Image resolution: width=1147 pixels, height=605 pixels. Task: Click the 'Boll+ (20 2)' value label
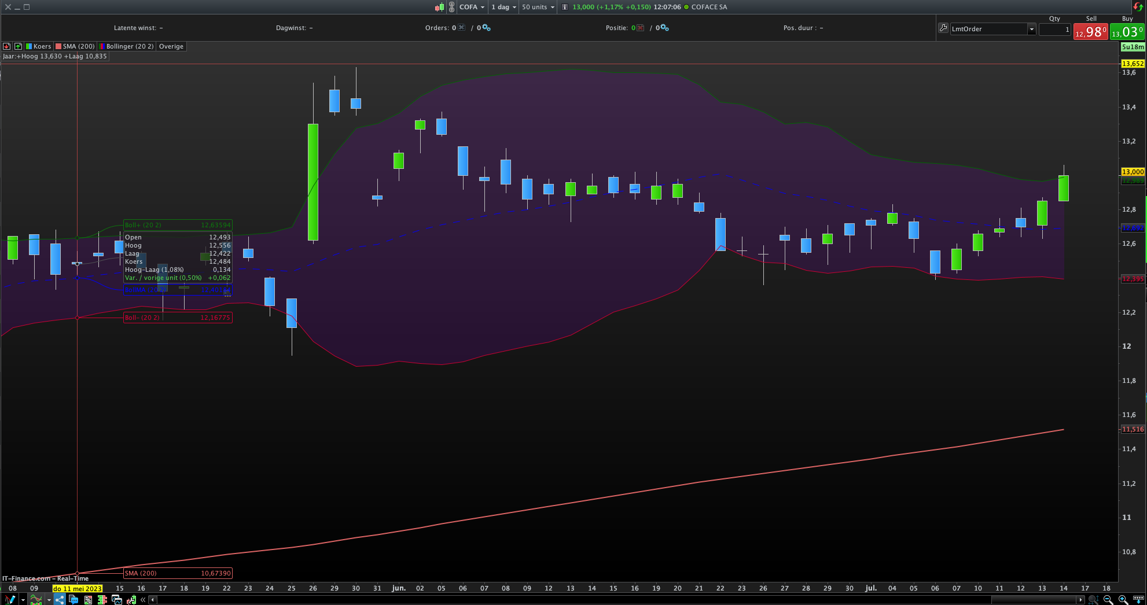click(x=178, y=225)
